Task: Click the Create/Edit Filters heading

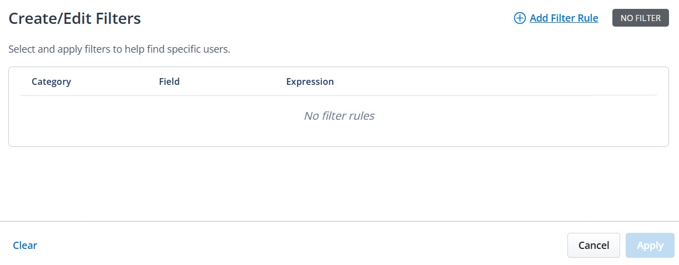Action: click(x=74, y=19)
